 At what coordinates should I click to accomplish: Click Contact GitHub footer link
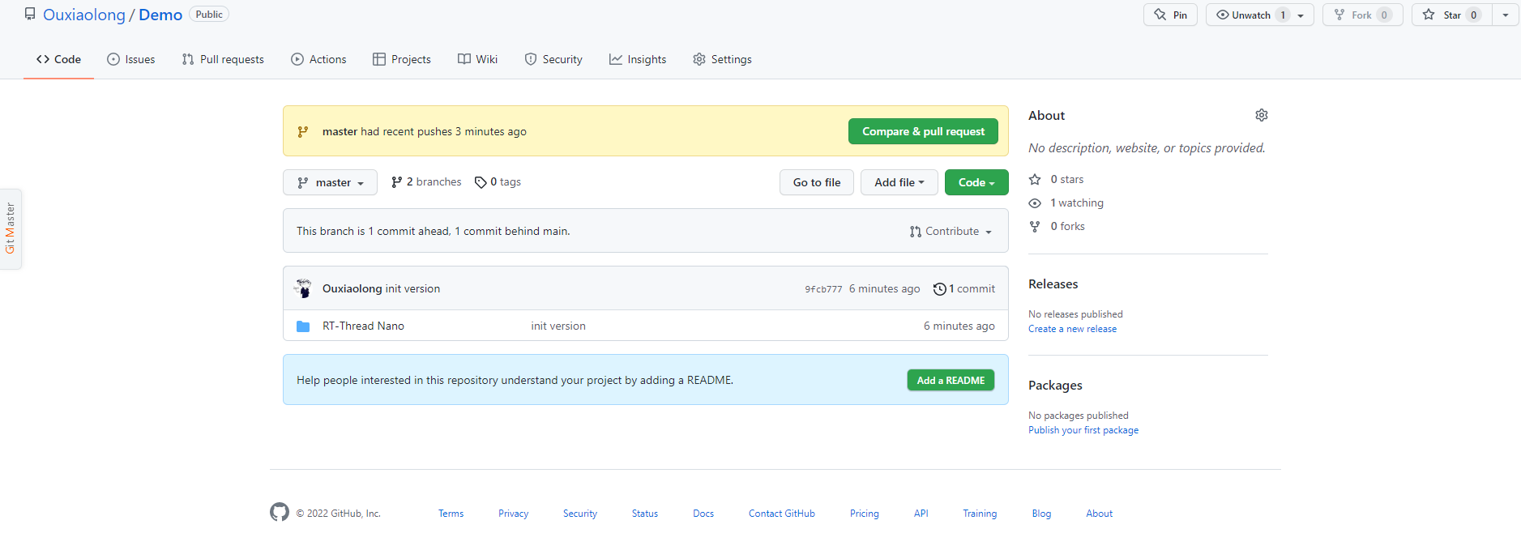pyautogui.click(x=782, y=514)
